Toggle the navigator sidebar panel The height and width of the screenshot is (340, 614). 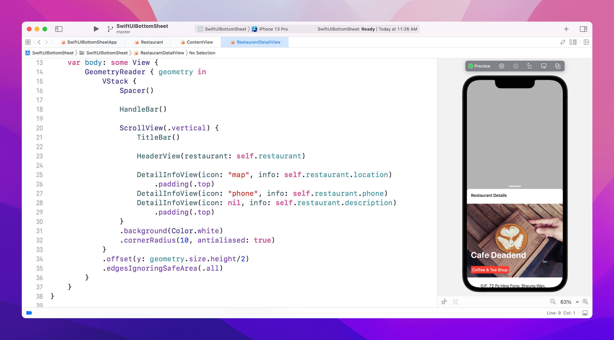click(x=59, y=29)
